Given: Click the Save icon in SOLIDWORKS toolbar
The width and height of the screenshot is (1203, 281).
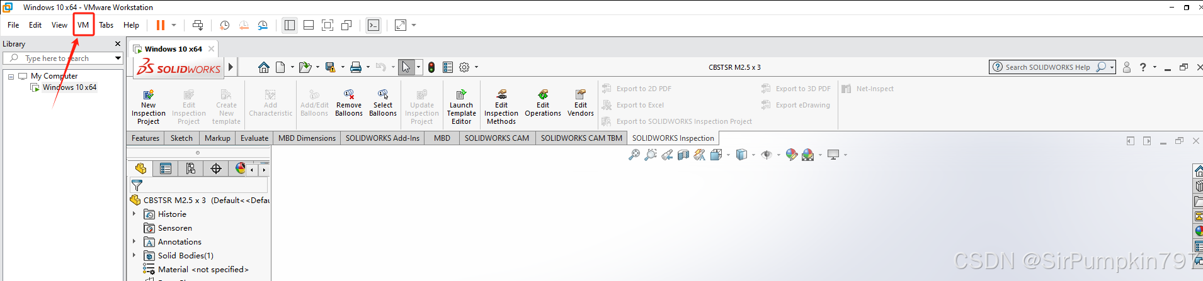Looking at the screenshot, I should tap(330, 67).
